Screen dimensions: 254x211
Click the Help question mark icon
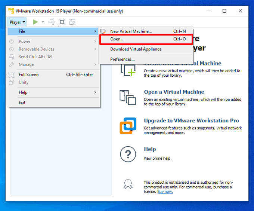tap(128, 154)
